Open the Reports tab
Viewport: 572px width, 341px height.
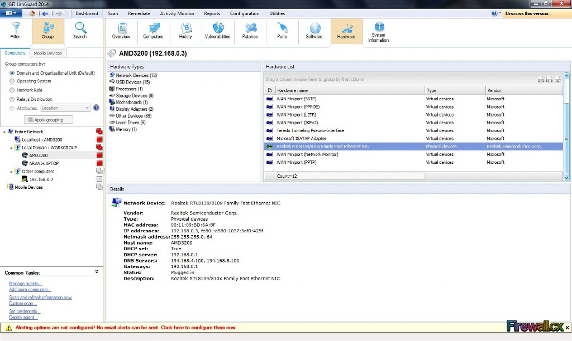[212, 13]
